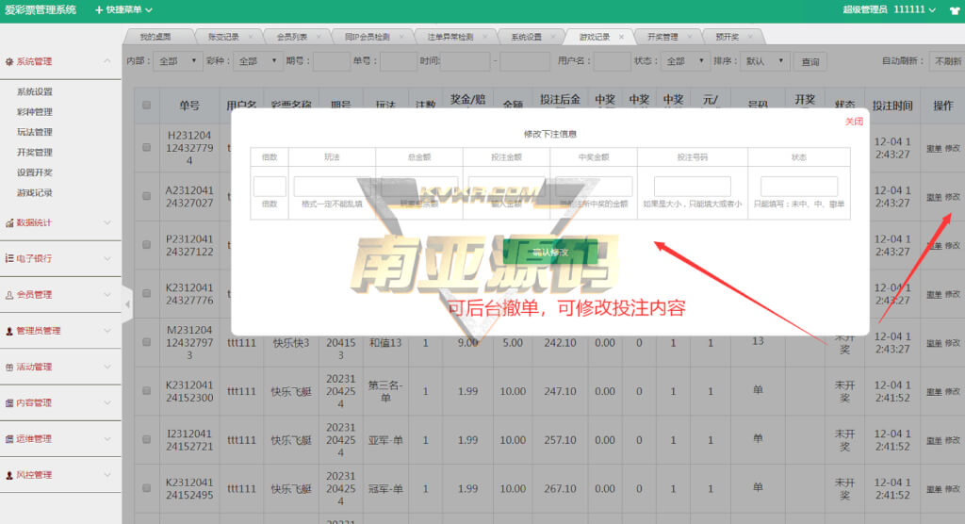Switch to the 会员列表 tab
The image size is (965, 524).
(292, 37)
